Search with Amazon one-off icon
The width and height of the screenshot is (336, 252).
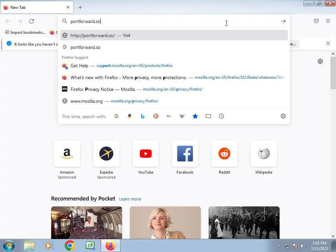[129, 116]
